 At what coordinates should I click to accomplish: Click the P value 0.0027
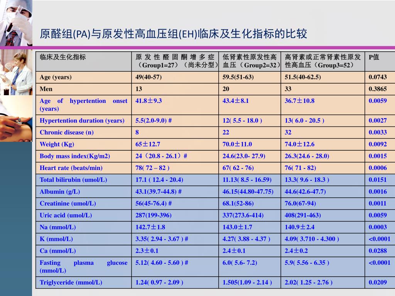[x=378, y=121]
